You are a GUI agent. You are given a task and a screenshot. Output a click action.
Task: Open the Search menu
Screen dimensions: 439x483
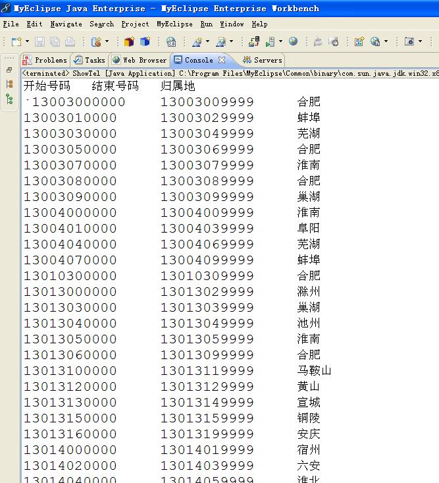pos(101,24)
